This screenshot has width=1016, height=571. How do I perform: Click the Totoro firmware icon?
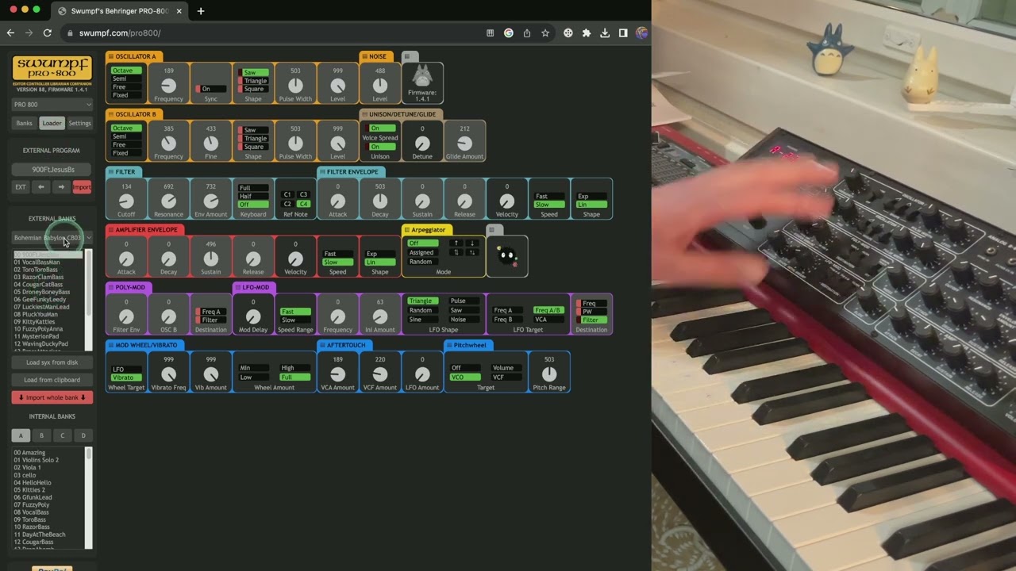(422, 76)
